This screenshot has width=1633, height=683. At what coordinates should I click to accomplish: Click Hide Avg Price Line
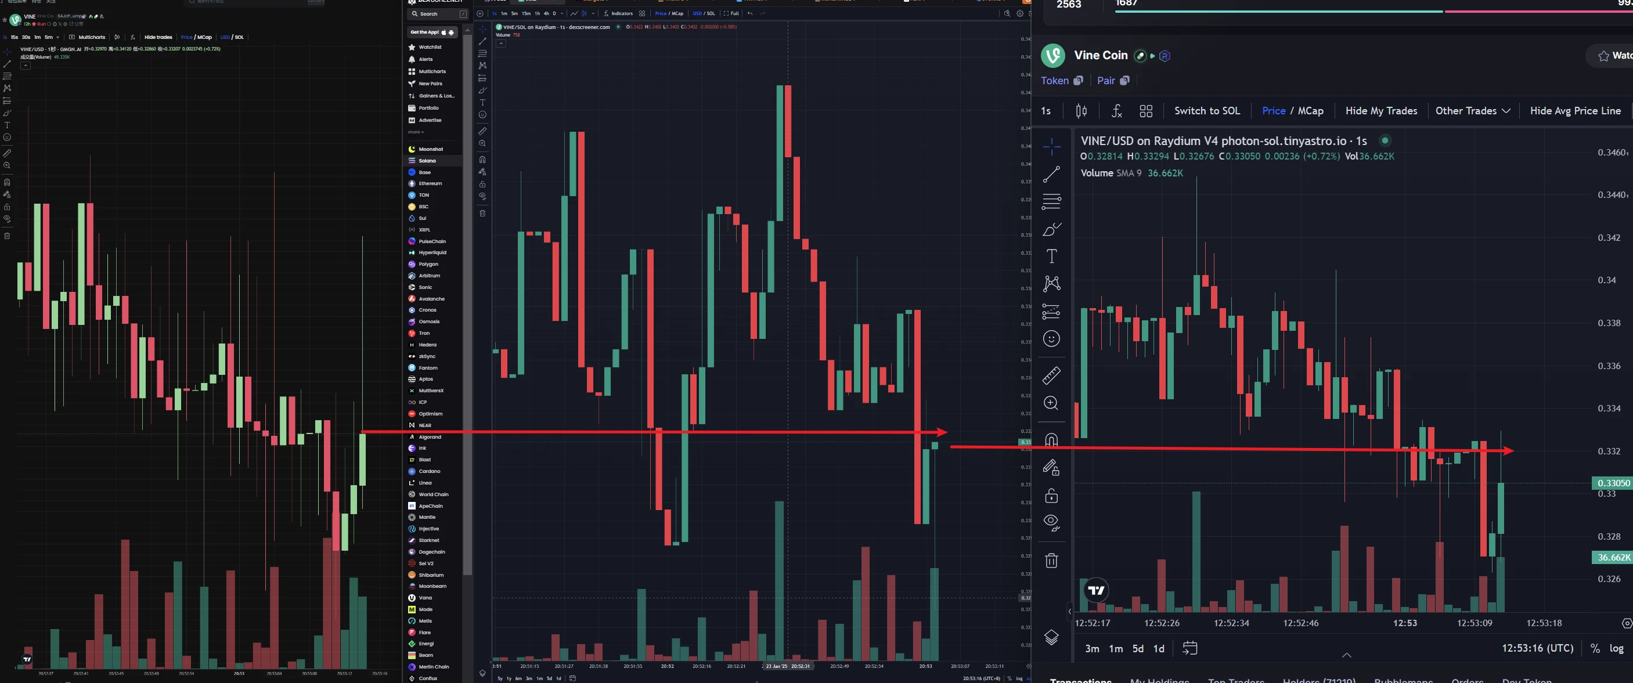(1575, 111)
